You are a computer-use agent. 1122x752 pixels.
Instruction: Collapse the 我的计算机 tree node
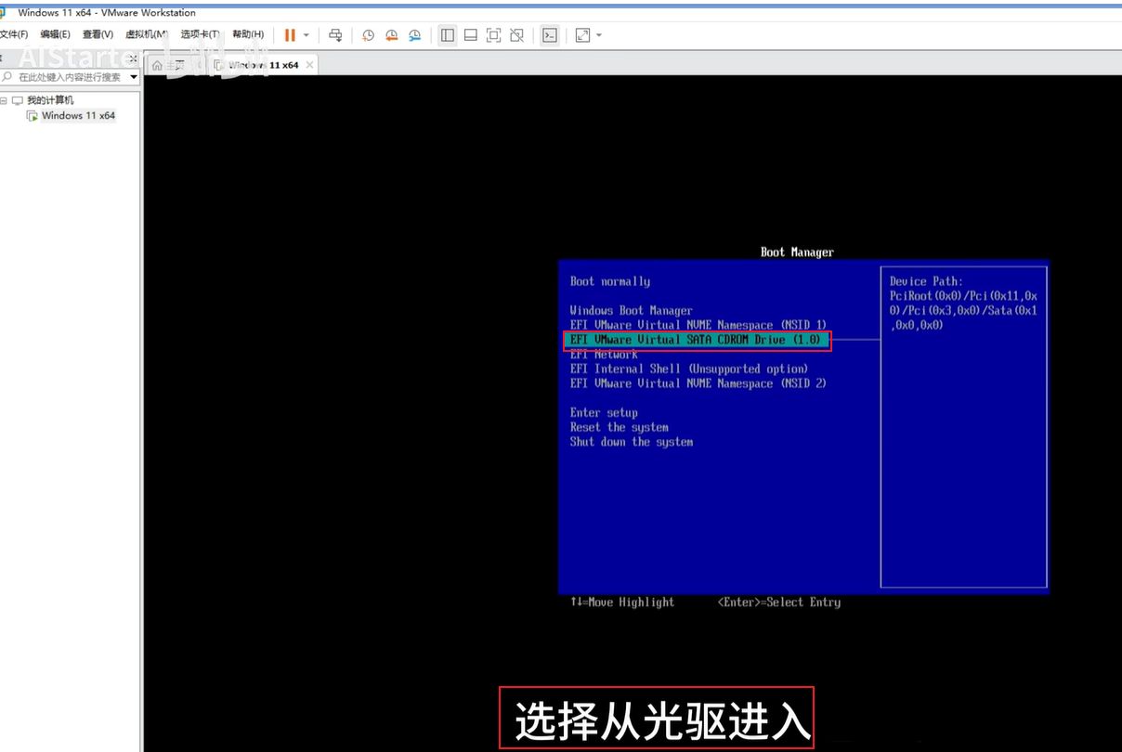click(5, 100)
